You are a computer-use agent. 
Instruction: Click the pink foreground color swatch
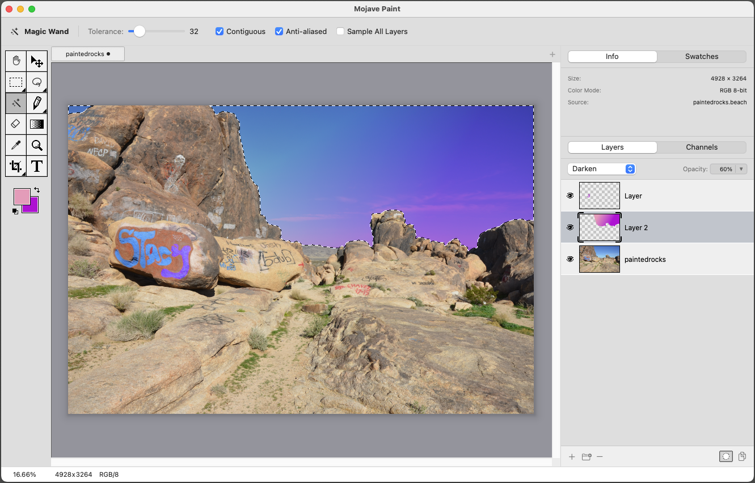click(21, 196)
